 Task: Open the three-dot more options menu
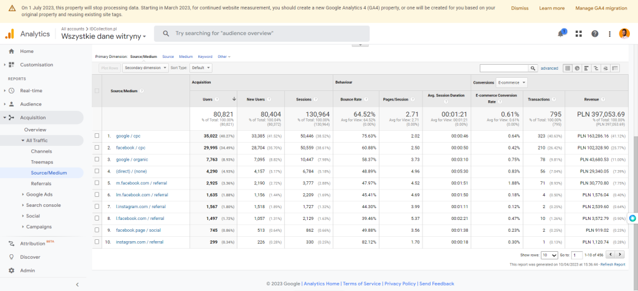pyautogui.click(x=609, y=34)
